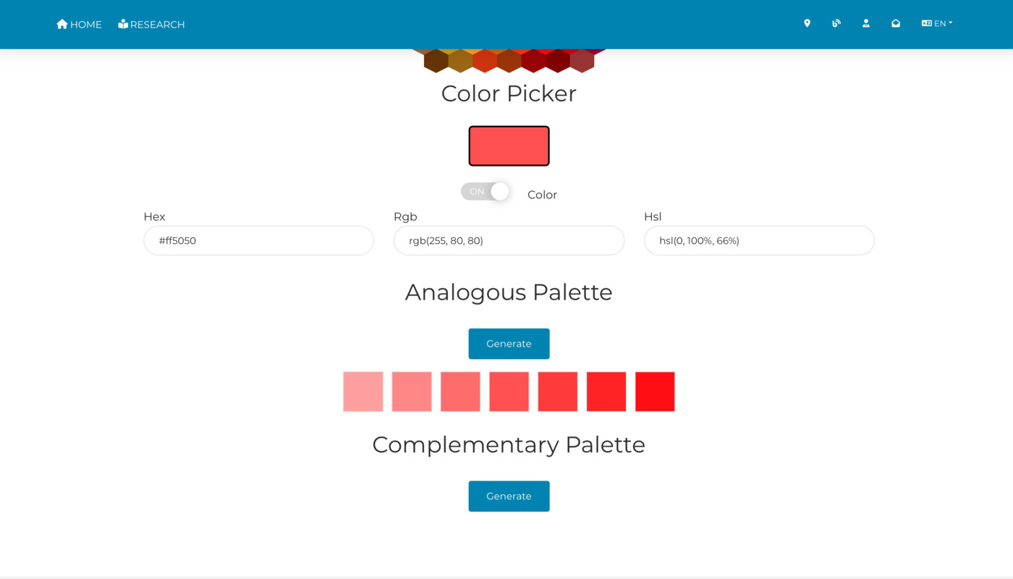Generate the Analogous Palette
This screenshot has height=579, width=1013.
pyautogui.click(x=509, y=344)
